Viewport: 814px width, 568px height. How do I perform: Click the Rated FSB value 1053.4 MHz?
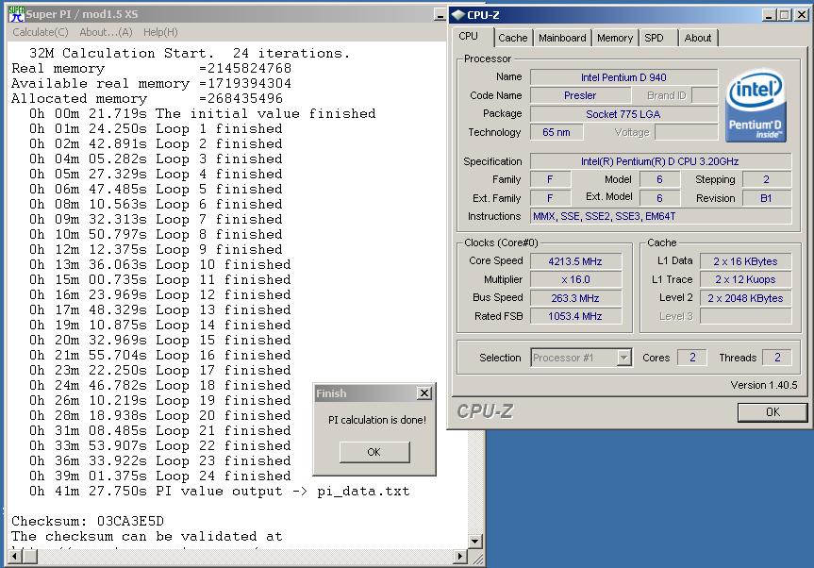(x=575, y=316)
